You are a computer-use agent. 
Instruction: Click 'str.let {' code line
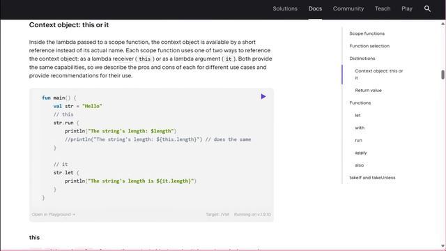[66, 173]
